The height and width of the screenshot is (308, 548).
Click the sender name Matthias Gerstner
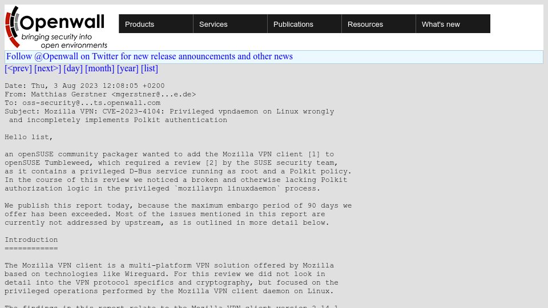coord(69,94)
